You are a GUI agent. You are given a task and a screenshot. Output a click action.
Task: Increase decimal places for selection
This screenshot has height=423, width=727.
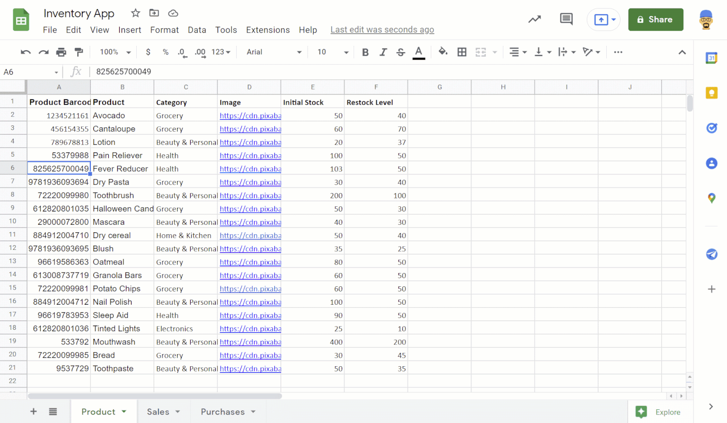point(200,52)
